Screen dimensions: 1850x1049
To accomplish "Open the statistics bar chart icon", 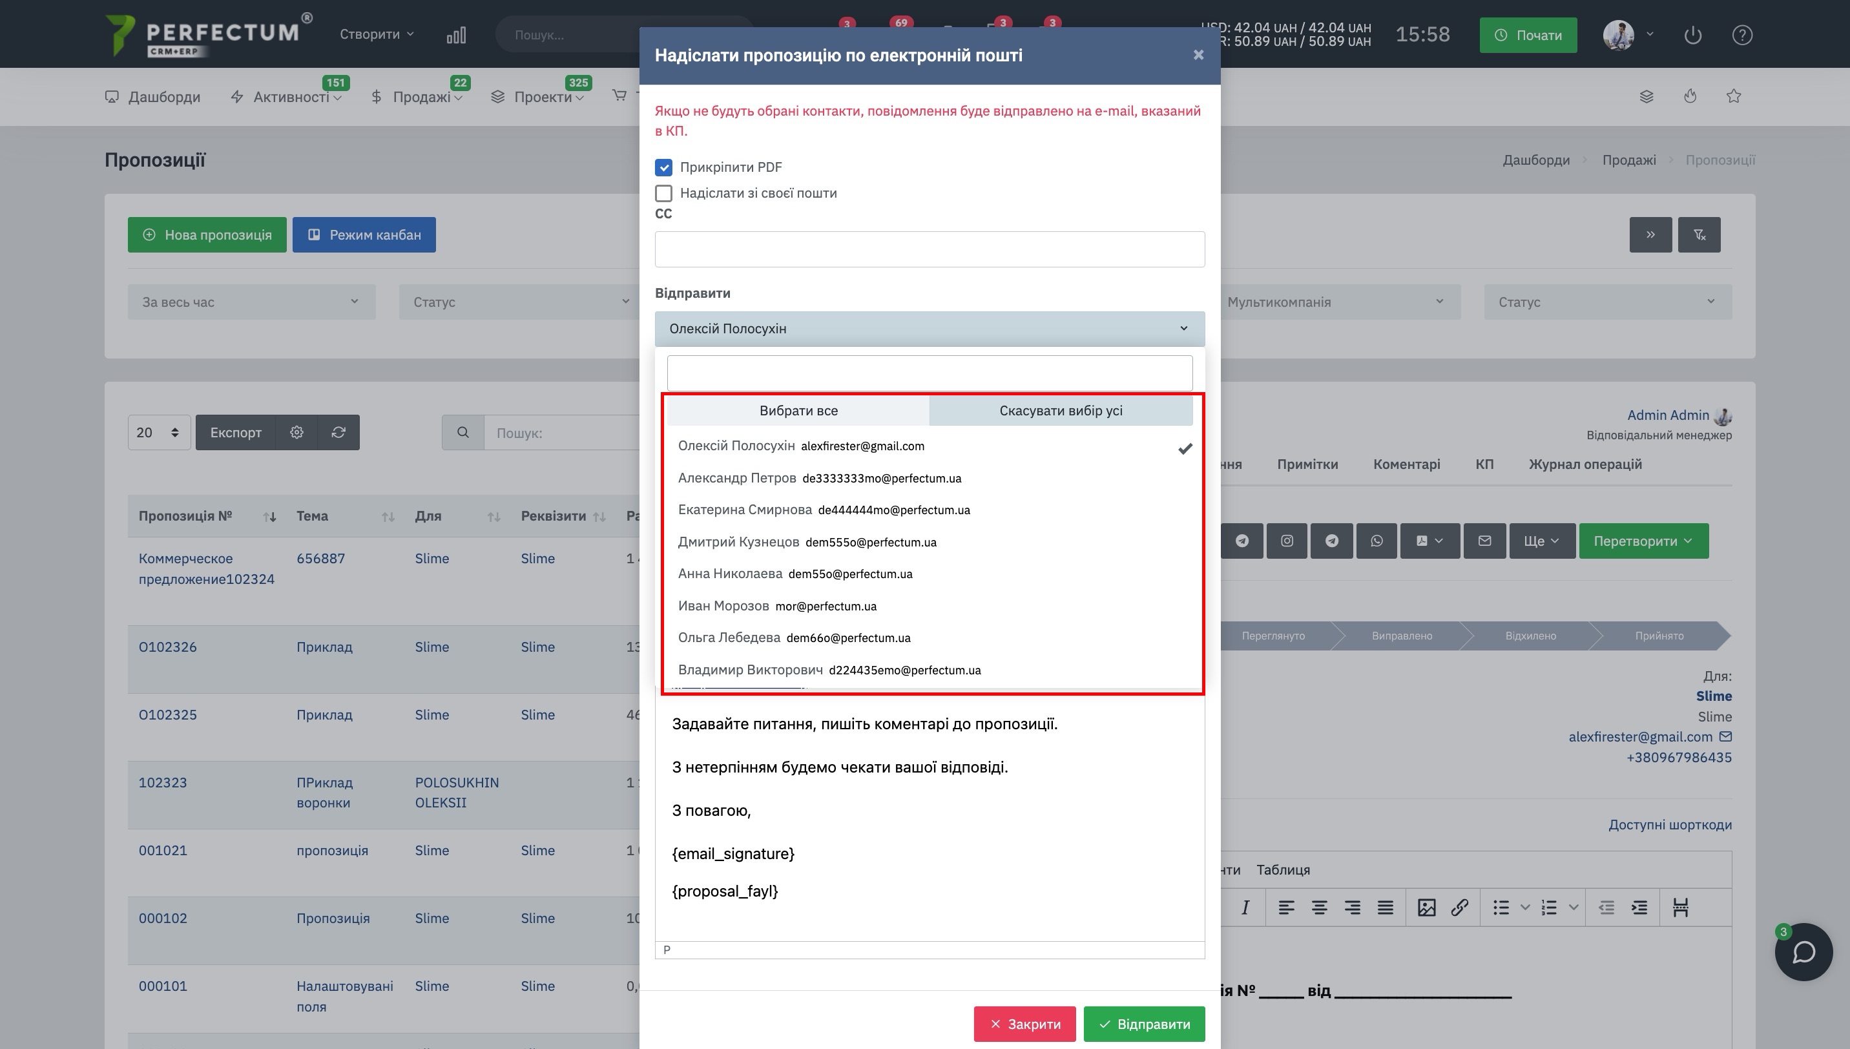I will 456,35.
